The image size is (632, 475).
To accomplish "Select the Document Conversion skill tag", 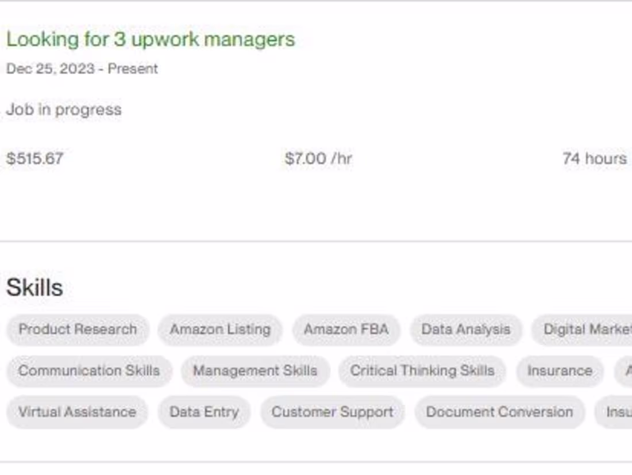I will pyautogui.click(x=499, y=412).
